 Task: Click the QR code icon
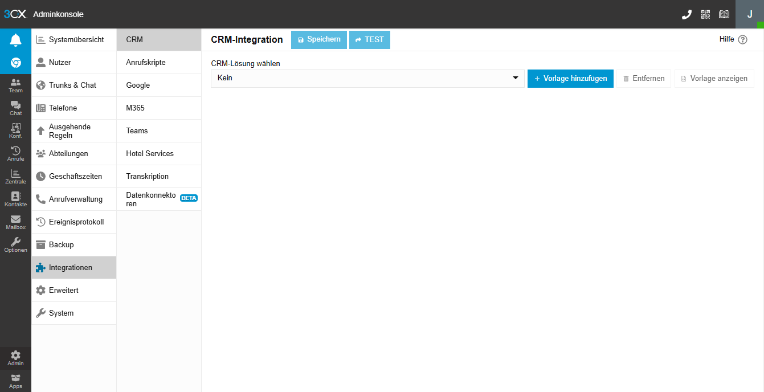(x=706, y=15)
